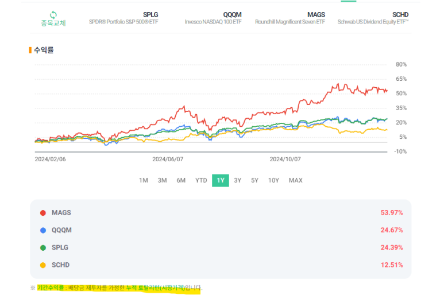
Task: Select the active 1Y range button
Action: [x=221, y=181]
